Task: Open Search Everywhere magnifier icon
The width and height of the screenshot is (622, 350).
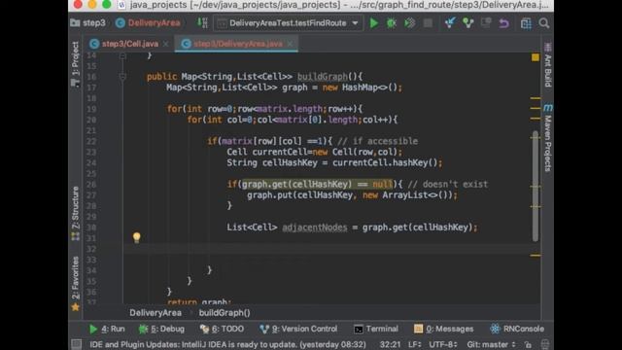Action: (544, 23)
